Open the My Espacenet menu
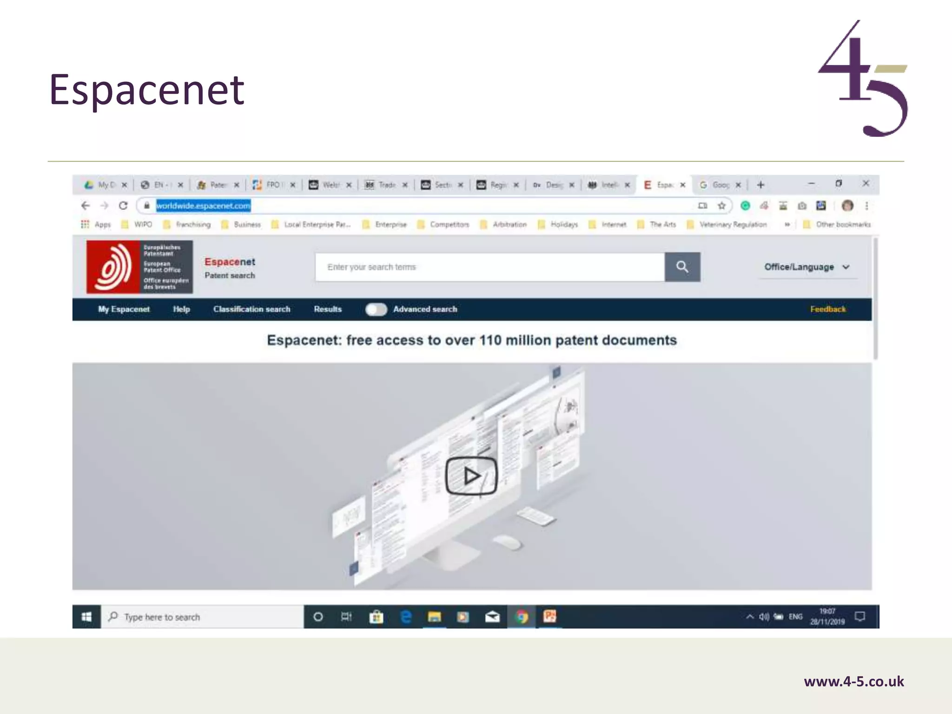This screenshot has height=714, width=952. click(124, 309)
